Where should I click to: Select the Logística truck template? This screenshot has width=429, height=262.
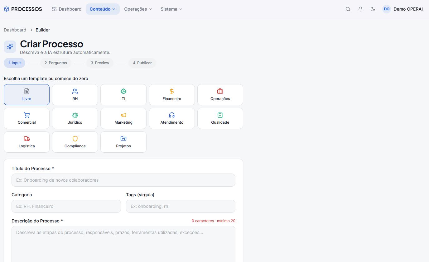[27, 142]
